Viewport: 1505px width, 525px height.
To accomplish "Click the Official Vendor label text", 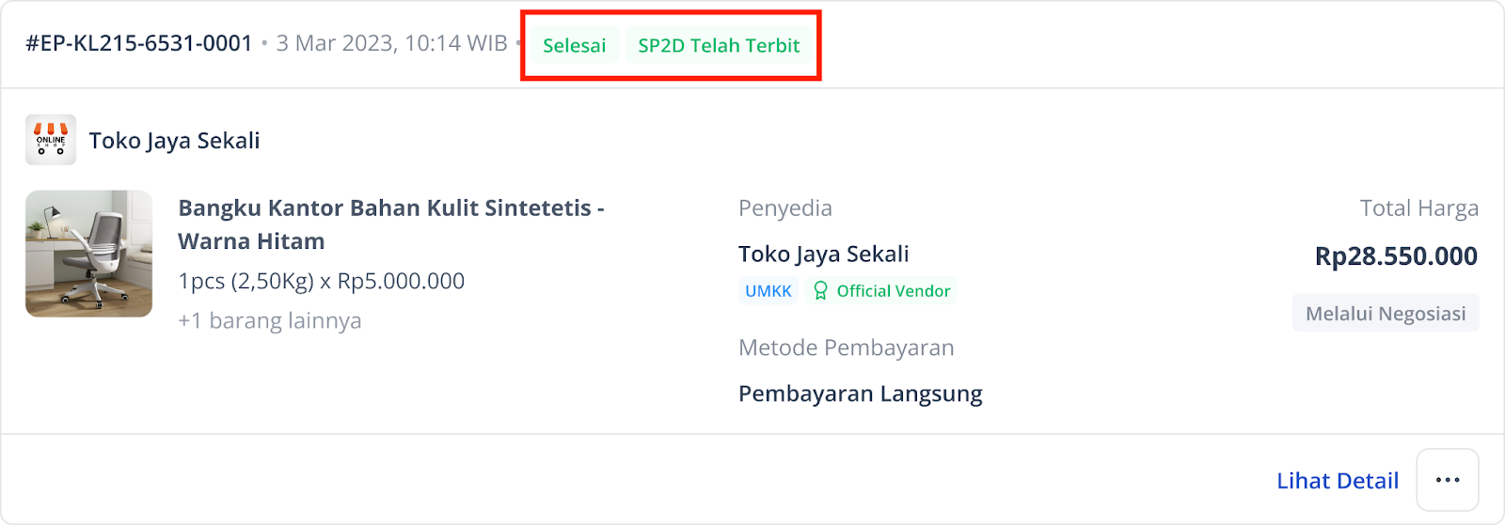I will click(x=894, y=291).
